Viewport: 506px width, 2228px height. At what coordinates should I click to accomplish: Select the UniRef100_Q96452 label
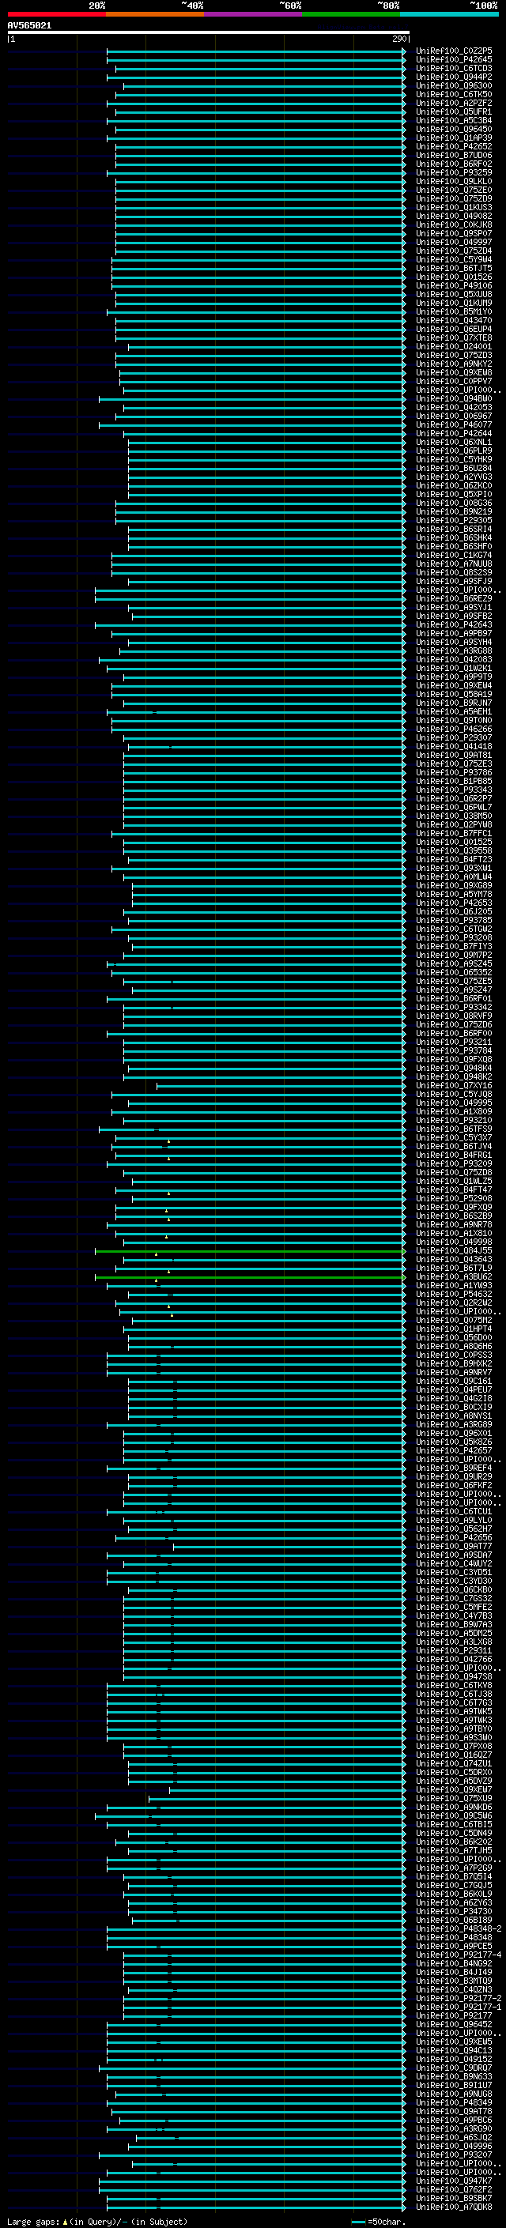[454, 2025]
